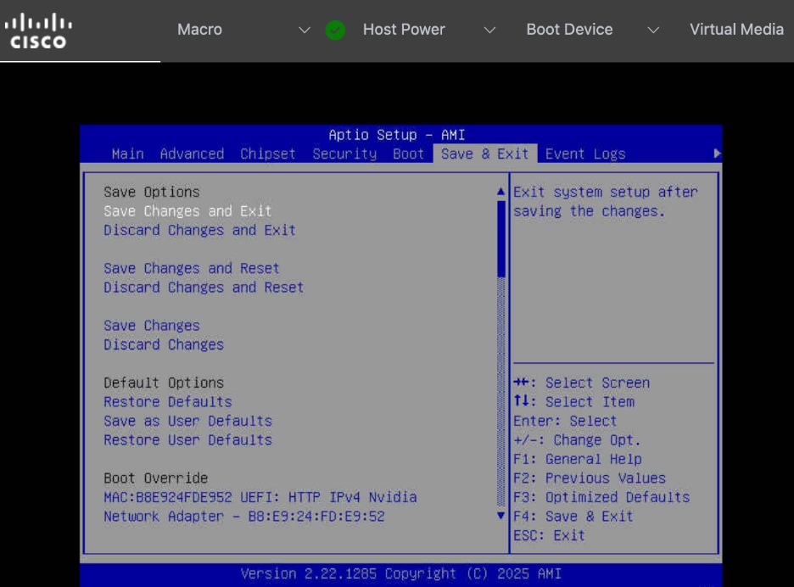Switch to the Advanced tab
This screenshot has width=794, height=587.
click(x=192, y=154)
